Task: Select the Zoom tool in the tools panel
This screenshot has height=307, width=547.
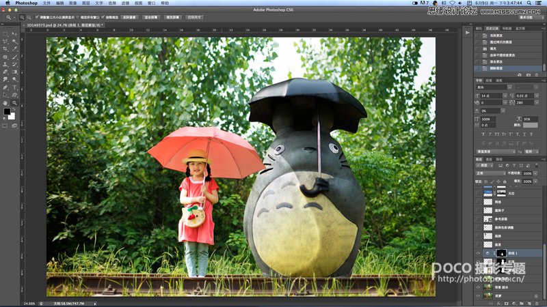Action: (x=14, y=103)
